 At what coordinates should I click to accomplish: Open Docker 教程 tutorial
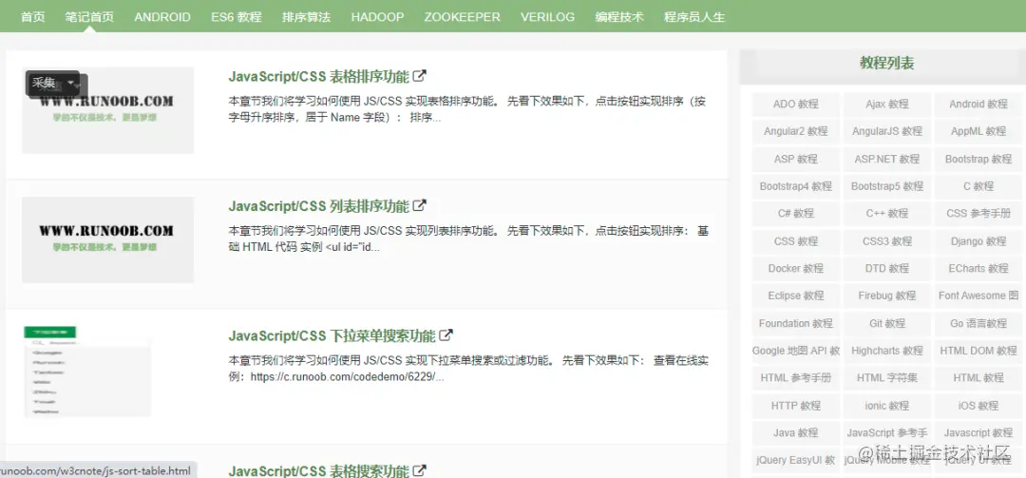[x=796, y=269]
